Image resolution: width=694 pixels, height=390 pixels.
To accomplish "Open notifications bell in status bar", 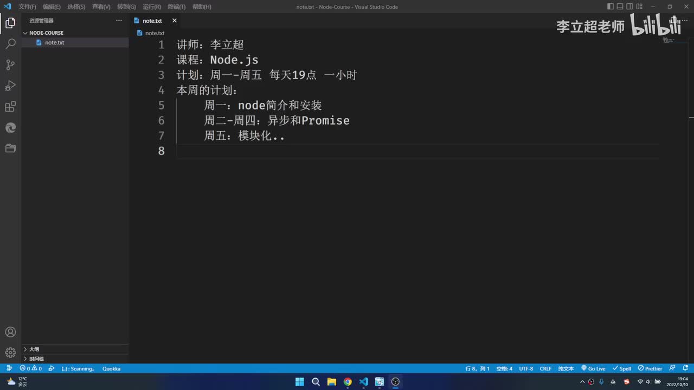I will (x=685, y=368).
